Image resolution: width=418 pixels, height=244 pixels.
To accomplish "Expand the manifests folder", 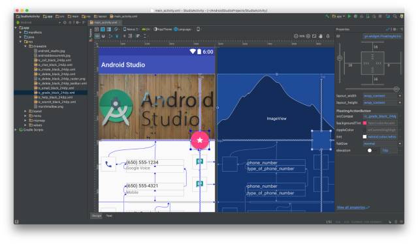I will click(x=20, y=33).
